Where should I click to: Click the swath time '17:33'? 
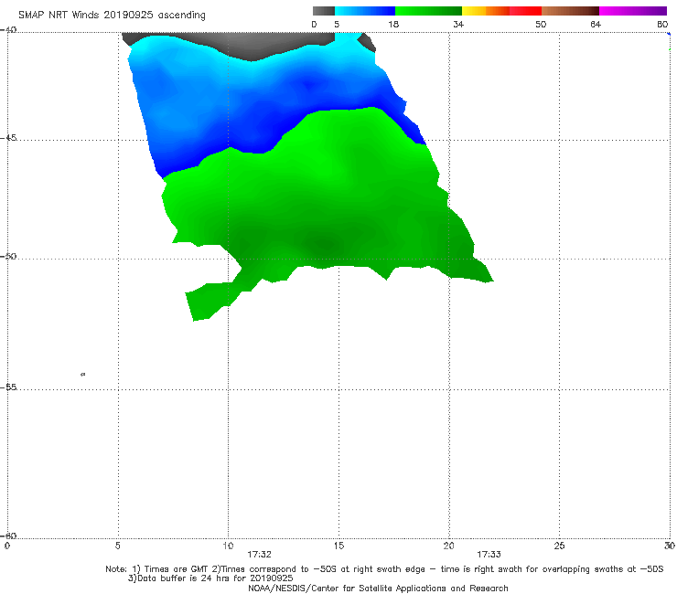click(489, 555)
